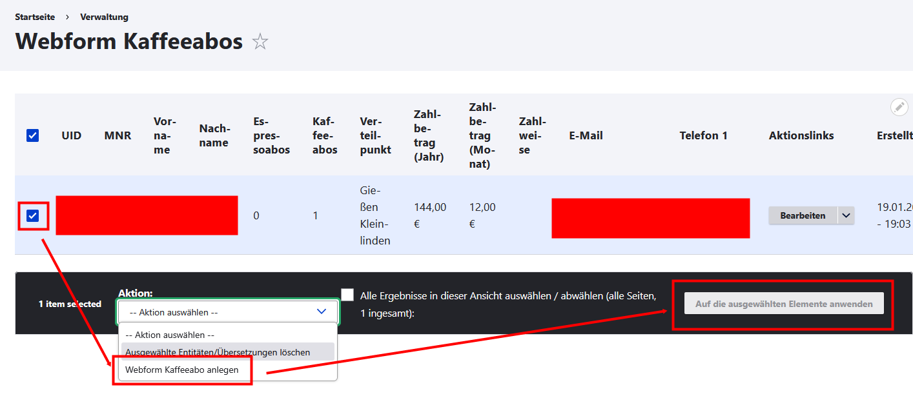This screenshot has width=913, height=407.
Task: Click the Telefon 1 column header
Action: pyautogui.click(x=703, y=135)
